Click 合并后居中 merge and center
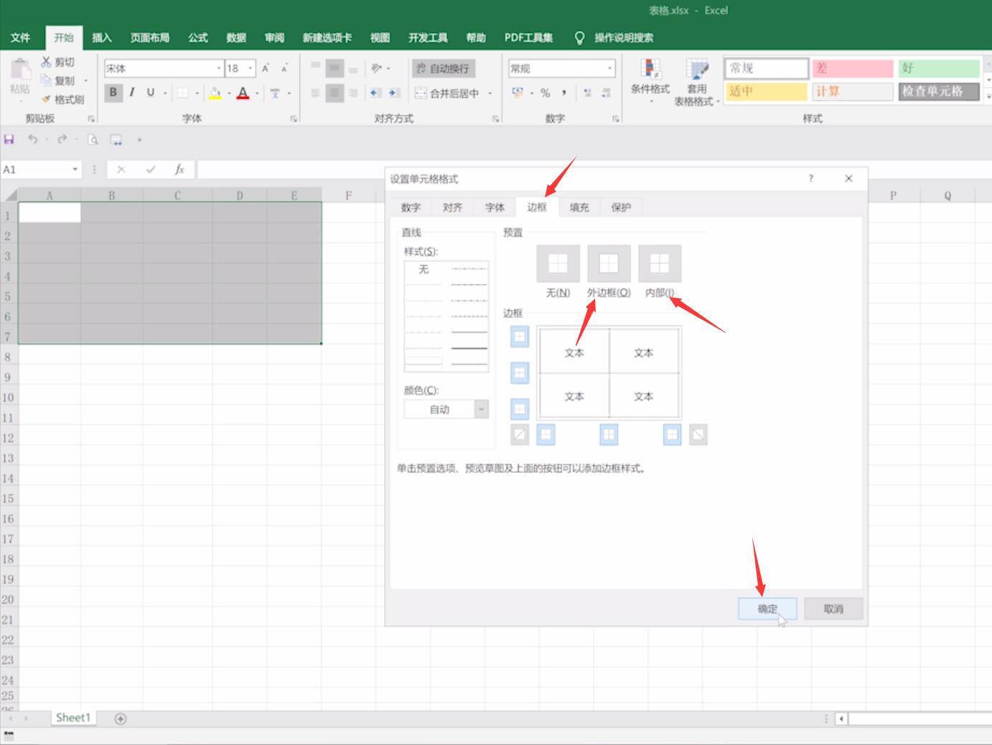 click(448, 93)
